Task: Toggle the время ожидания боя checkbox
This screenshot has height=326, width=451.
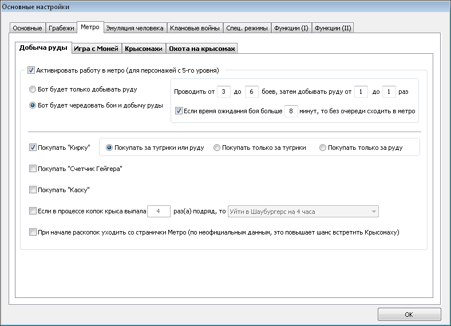Action: tap(179, 111)
